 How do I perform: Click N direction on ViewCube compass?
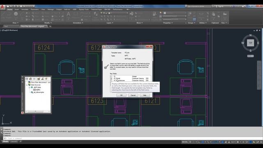[x=250, y=35]
